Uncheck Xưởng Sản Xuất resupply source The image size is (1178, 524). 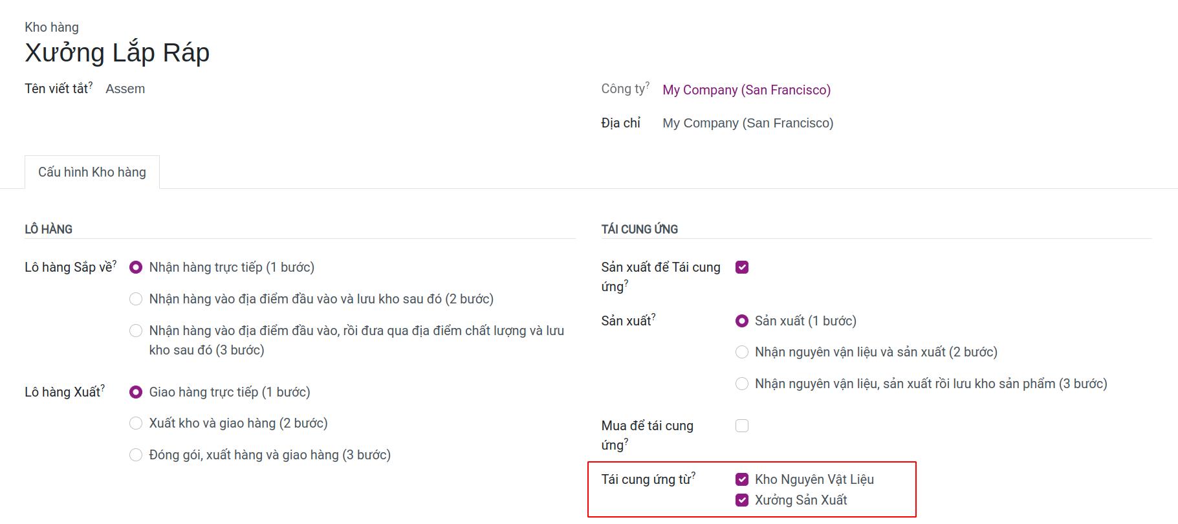click(x=742, y=500)
